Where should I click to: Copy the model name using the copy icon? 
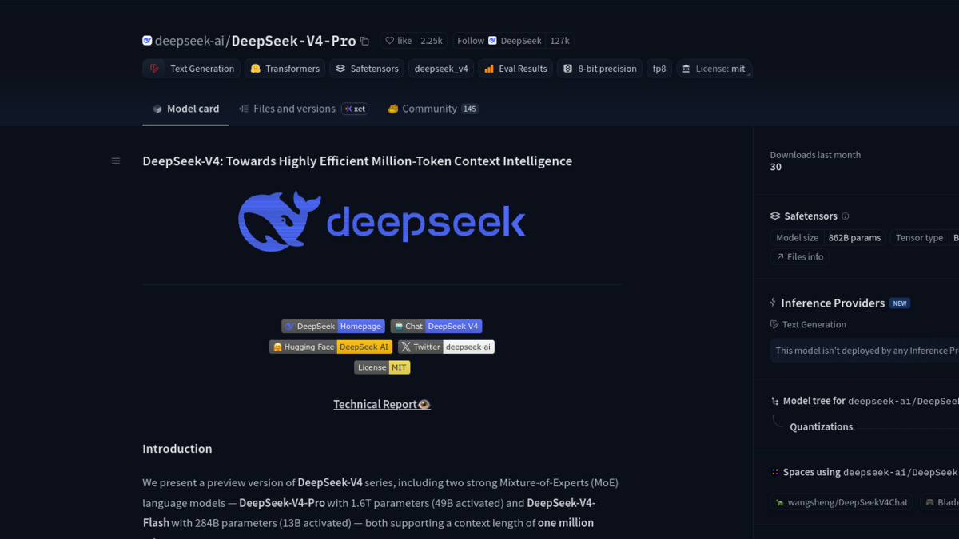click(364, 40)
